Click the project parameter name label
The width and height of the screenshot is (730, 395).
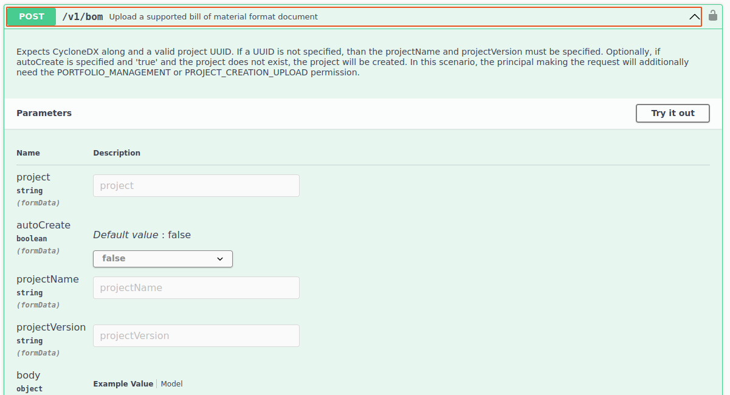(x=33, y=177)
